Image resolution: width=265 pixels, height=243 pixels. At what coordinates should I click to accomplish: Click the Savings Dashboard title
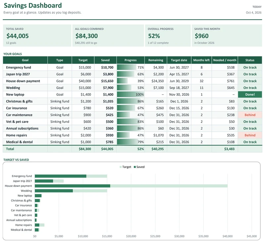(x=33, y=5)
